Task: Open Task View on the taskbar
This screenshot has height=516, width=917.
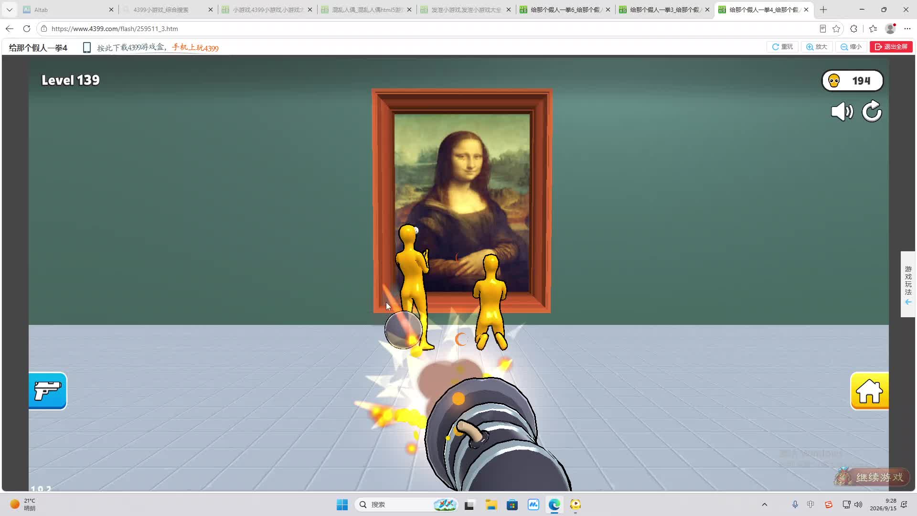Action: tap(469, 505)
